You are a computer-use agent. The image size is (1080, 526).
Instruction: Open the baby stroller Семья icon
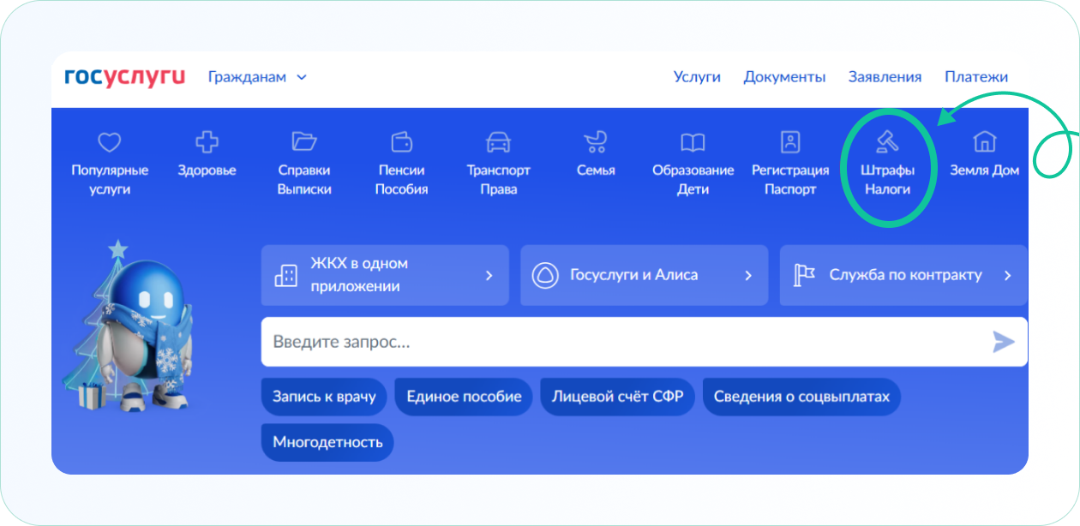[x=596, y=141]
